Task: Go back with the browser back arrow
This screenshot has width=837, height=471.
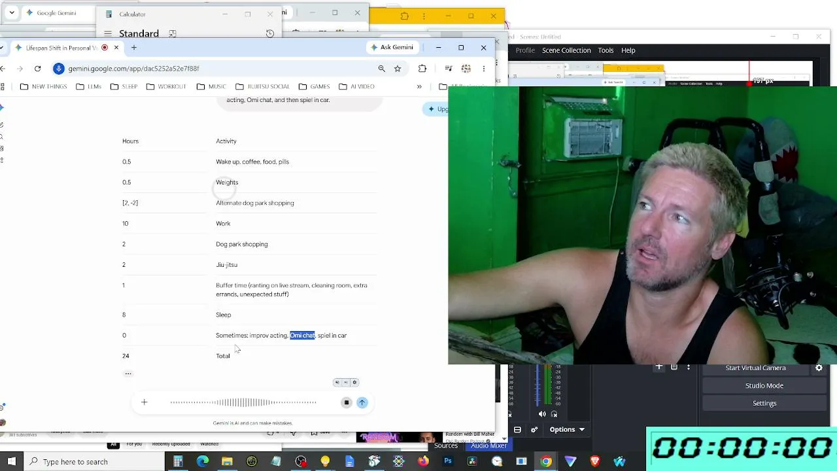Action: click(x=3, y=68)
